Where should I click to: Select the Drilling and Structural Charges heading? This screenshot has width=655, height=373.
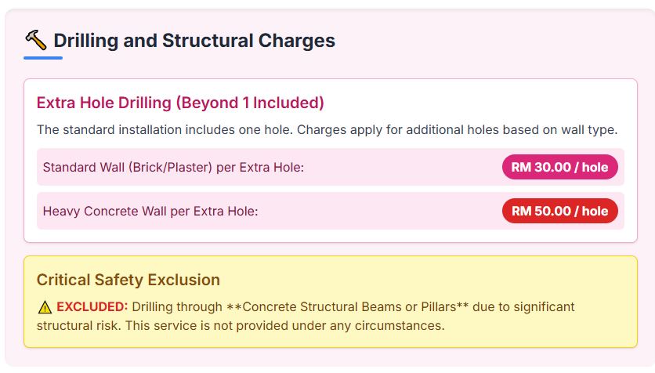[194, 41]
